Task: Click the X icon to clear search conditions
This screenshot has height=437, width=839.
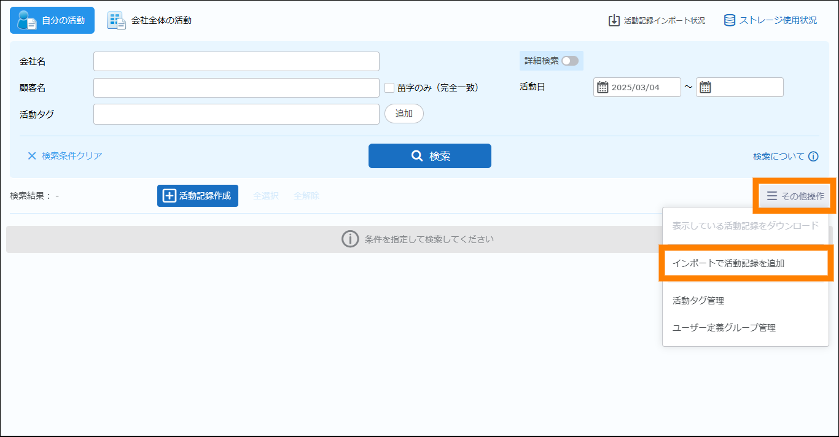Action: click(32, 156)
